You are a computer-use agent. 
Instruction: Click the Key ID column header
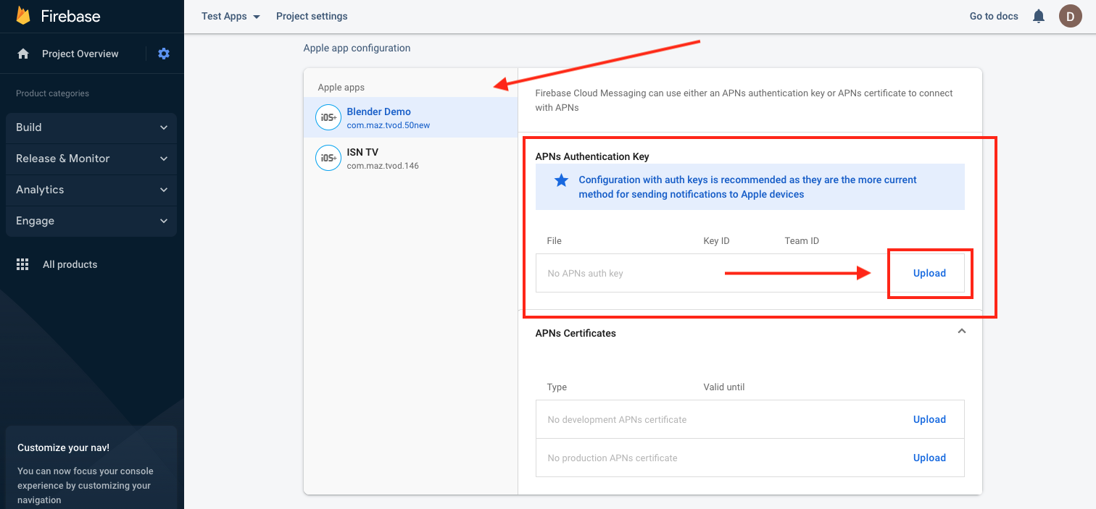coord(716,241)
